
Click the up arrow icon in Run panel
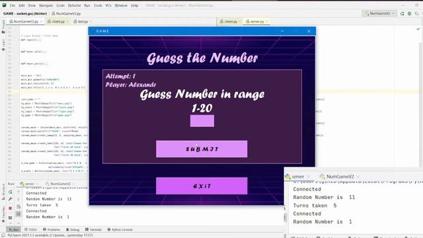coord(19,192)
